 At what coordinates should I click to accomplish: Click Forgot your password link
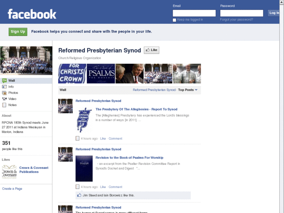coord(237,20)
